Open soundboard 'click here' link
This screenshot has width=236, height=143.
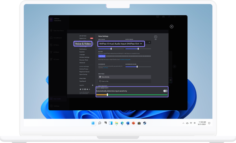[106, 68]
